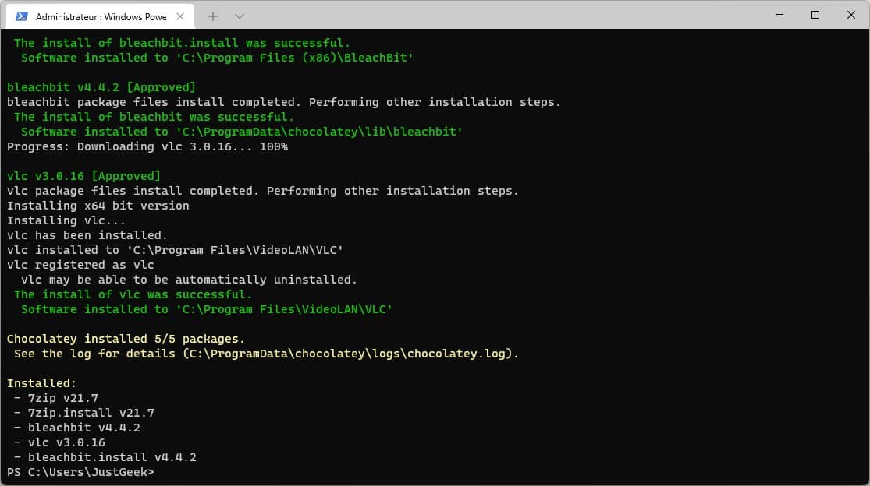Click 'The install of bleachbit.install was successful.' line
The width and height of the screenshot is (870, 486).
click(x=182, y=43)
